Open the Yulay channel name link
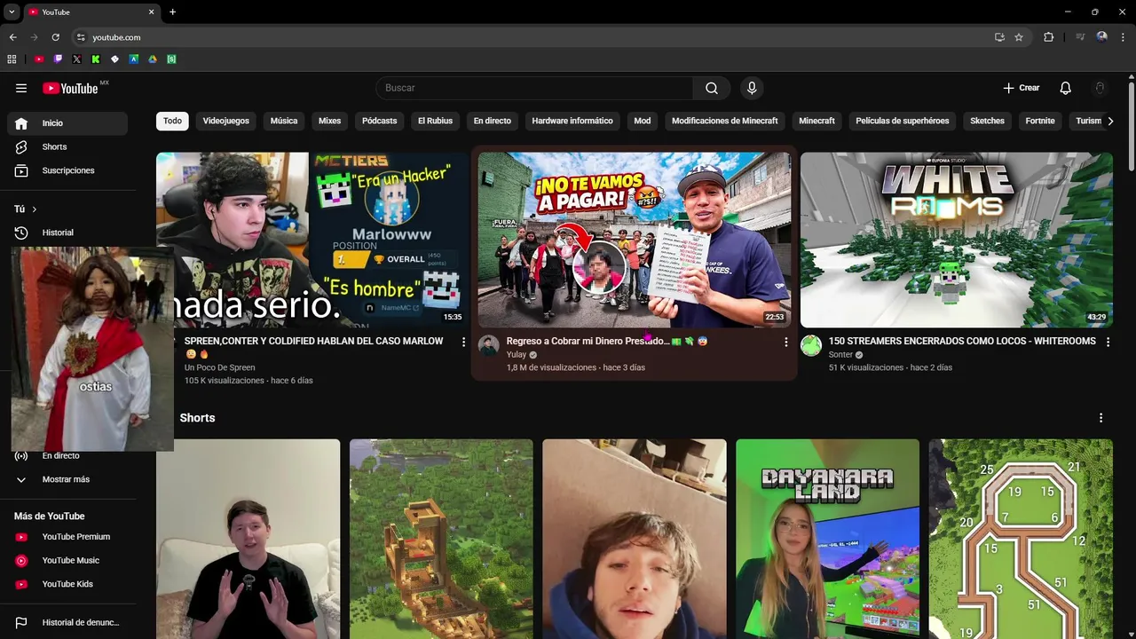 click(x=517, y=355)
